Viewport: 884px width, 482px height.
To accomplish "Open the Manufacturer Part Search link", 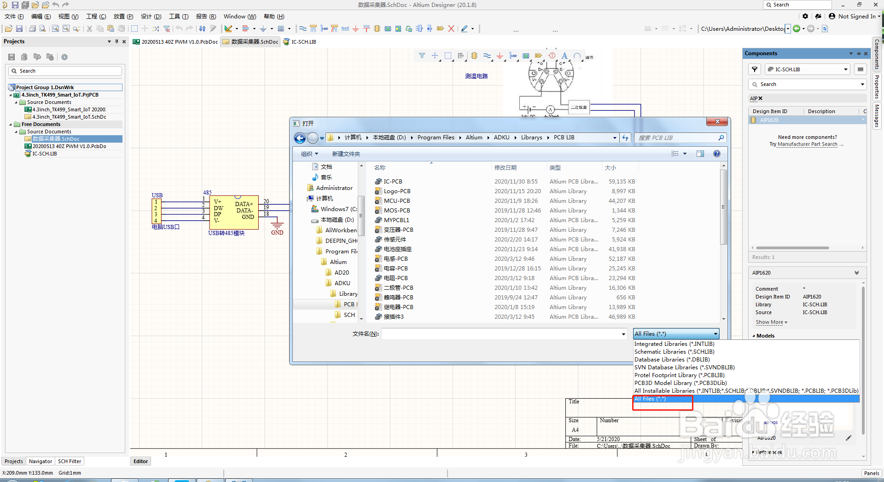I will (x=808, y=144).
